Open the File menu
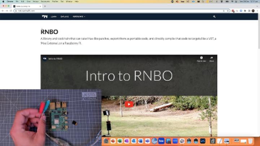The height and width of the screenshot is (146, 260). [17, 1]
